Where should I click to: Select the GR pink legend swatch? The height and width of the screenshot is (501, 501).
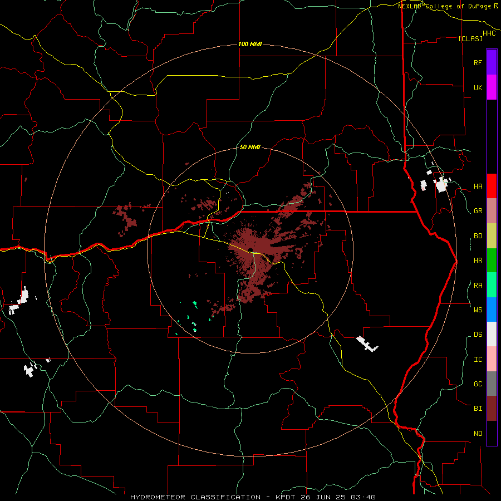(492, 211)
